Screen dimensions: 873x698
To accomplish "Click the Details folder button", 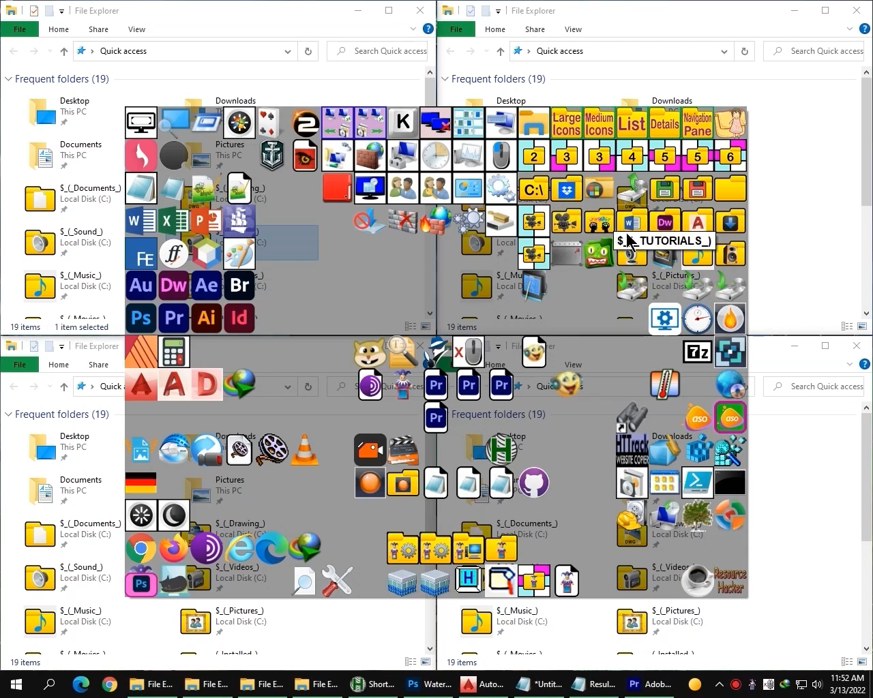I will [x=665, y=123].
